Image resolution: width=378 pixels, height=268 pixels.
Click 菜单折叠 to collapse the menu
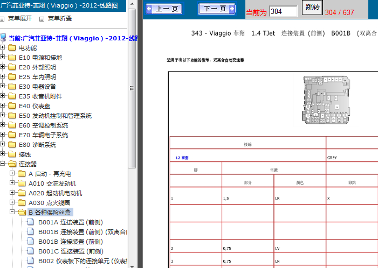(x=60, y=18)
